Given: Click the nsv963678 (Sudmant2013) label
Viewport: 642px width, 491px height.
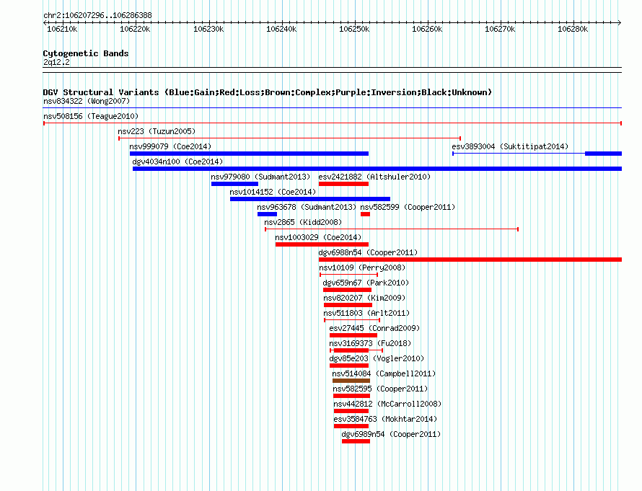Looking at the screenshot, I should pos(307,207).
